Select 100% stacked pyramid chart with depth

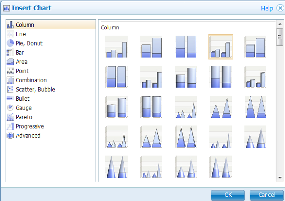point(186,137)
